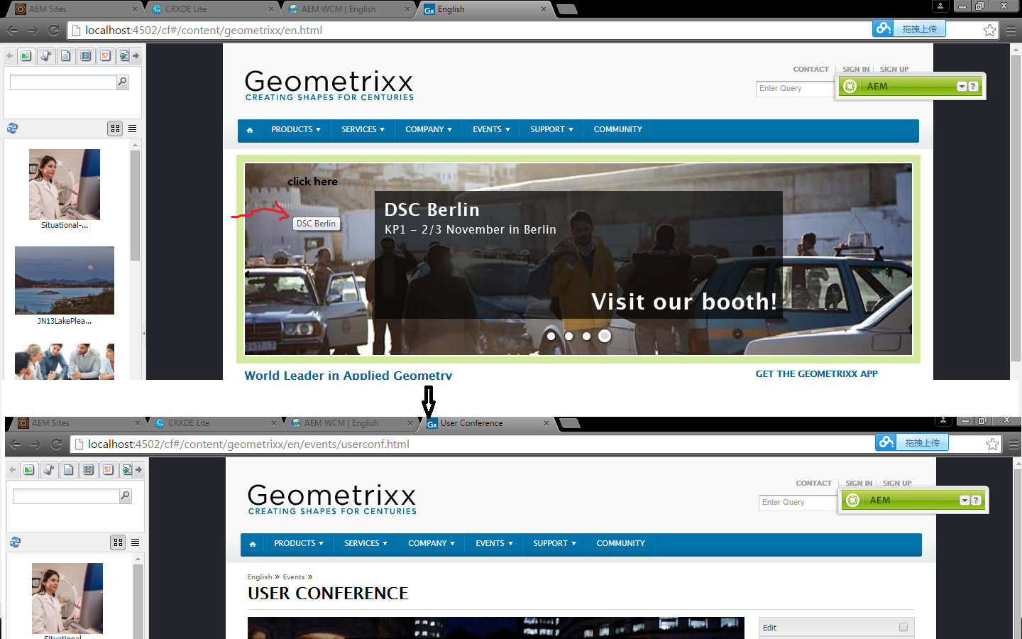Open CONTACT link in English window header

point(811,70)
